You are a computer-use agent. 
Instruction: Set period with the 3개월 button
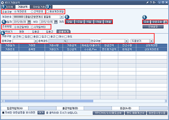click(x=108, y=22)
